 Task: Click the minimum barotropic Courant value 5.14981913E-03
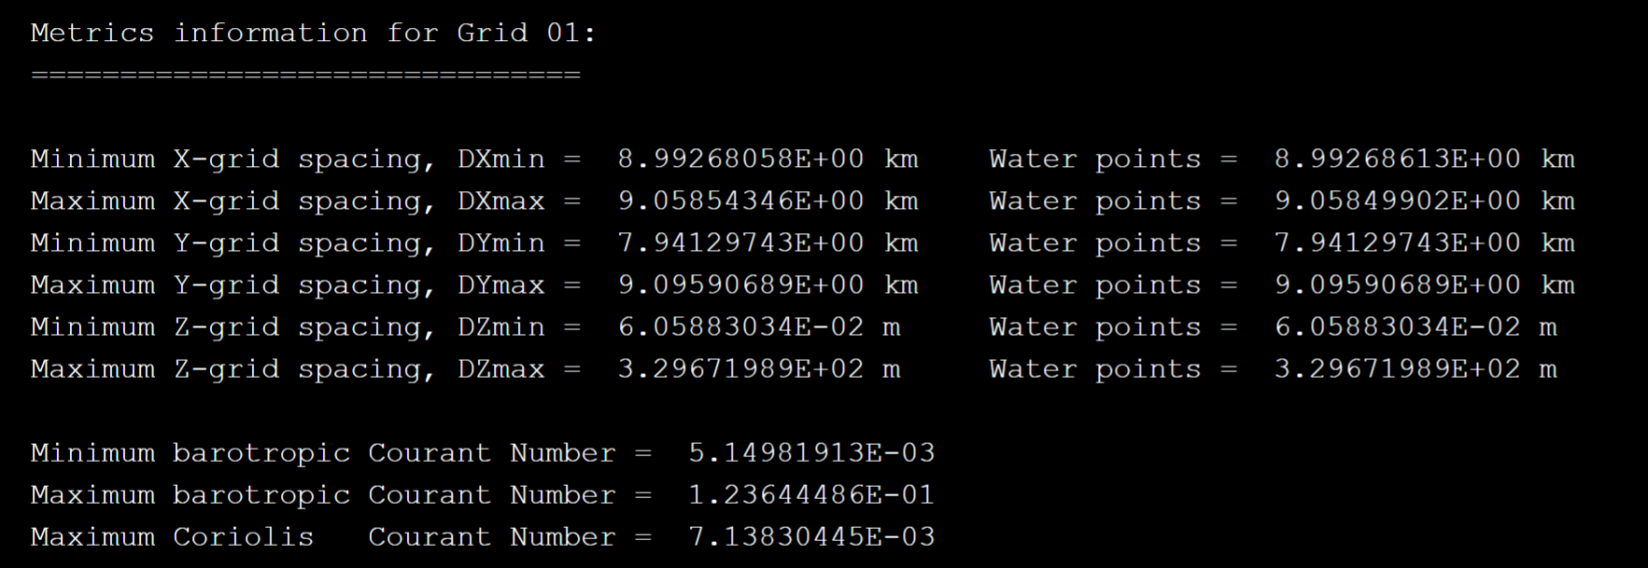tap(811, 453)
